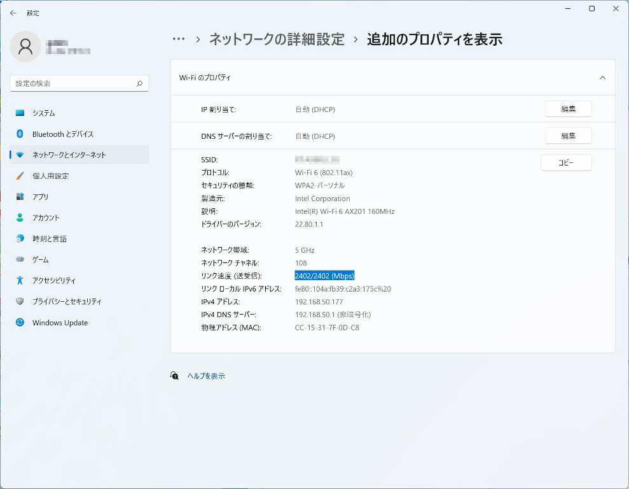This screenshot has width=629, height=489.
Task: Expand the breadcrumb ellipsis menu
Action: click(179, 39)
